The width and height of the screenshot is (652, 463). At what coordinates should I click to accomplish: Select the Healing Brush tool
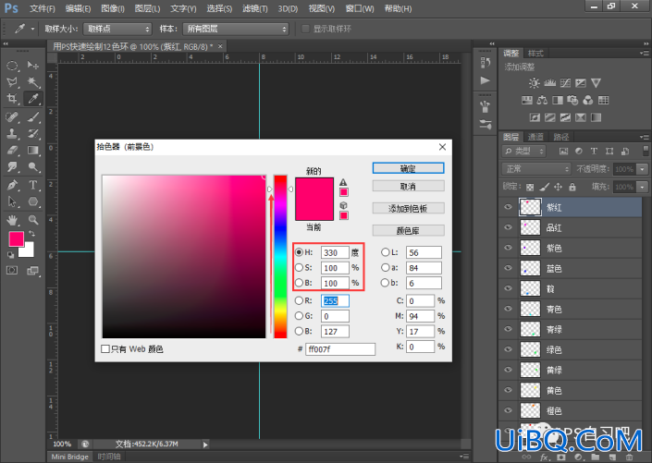pos(12,116)
